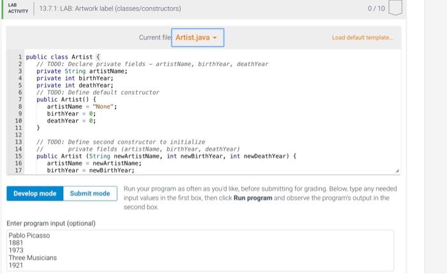The image size is (447, 274).
Task: Click the 'Enter program input (optional)' label
Action: click(51, 224)
